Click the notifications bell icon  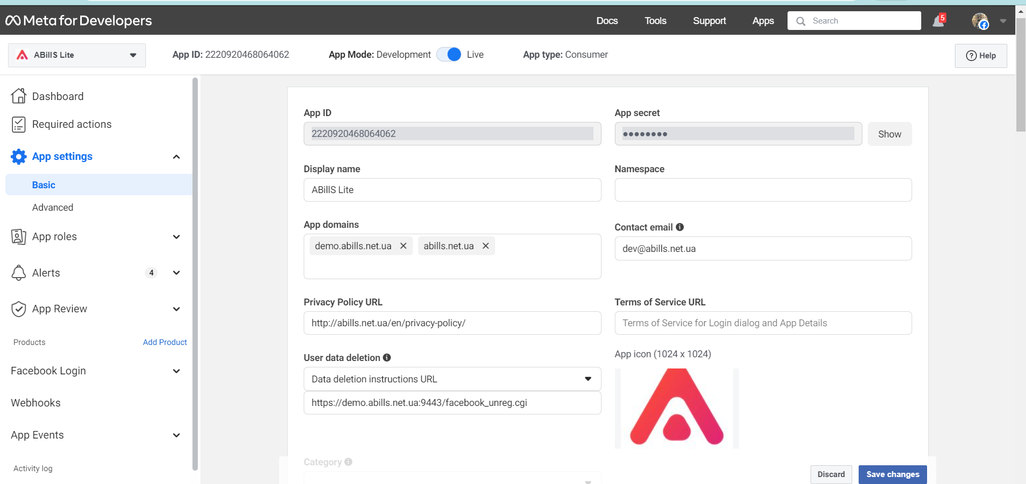coord(938,21)
